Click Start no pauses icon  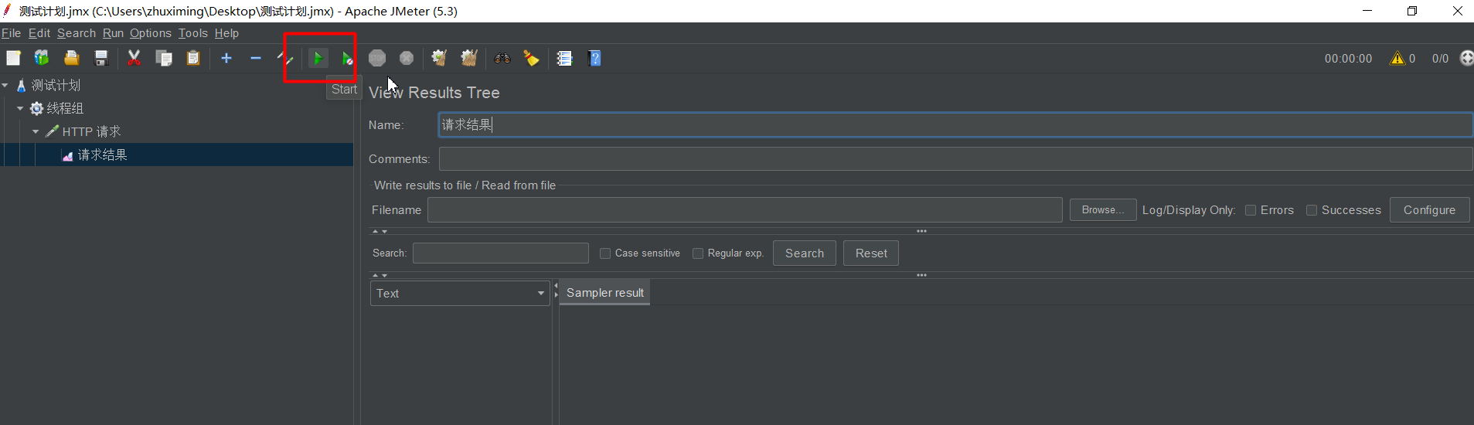point(347,58)
